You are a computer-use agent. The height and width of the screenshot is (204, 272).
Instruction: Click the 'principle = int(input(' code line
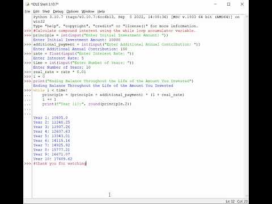pyautogui.click(x=100, y=35)
